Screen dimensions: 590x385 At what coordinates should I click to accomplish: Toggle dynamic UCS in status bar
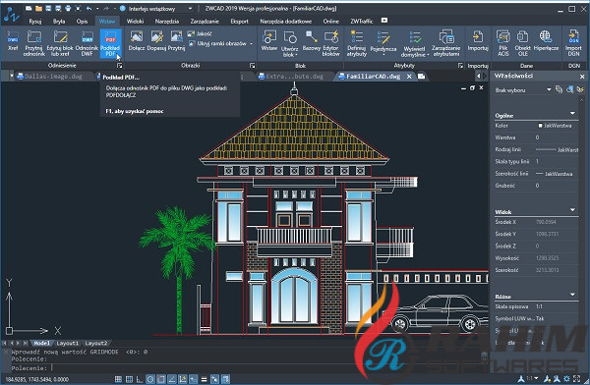[183, 379]
